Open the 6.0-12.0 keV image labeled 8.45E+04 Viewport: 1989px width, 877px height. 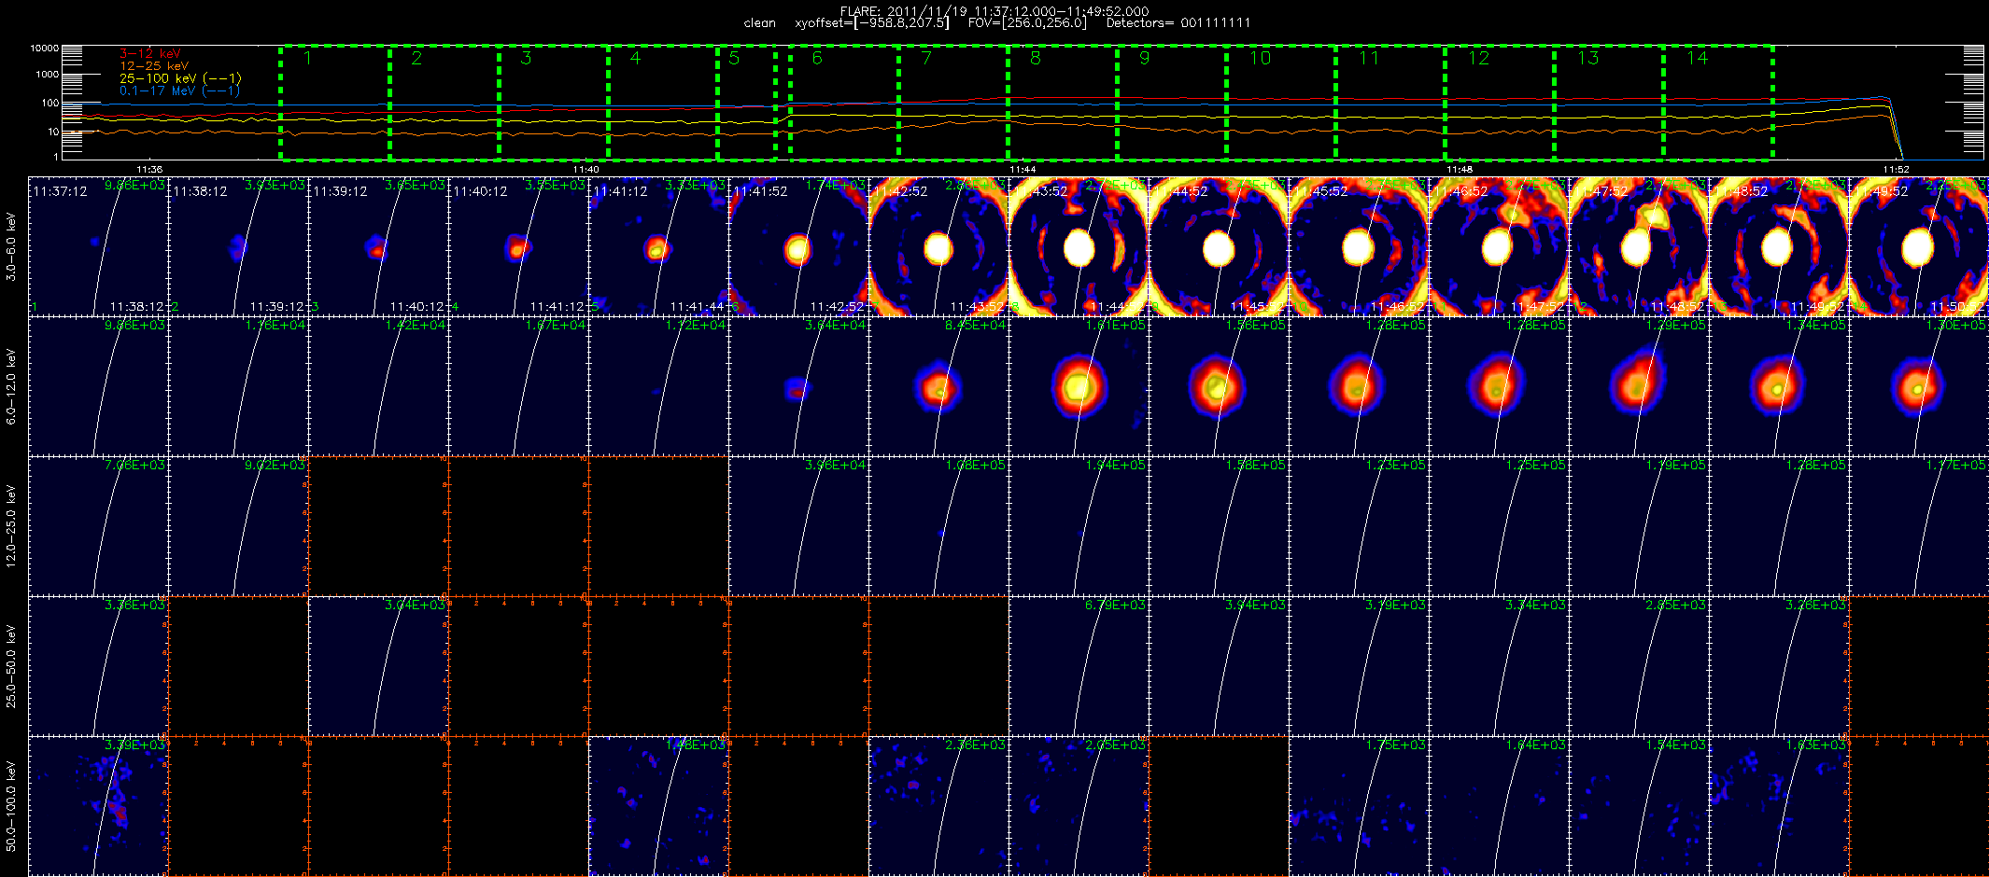coord(938,386)
